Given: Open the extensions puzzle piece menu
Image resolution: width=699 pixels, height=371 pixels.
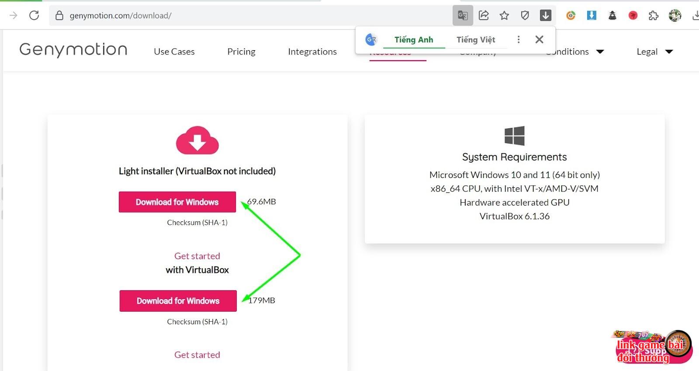Looking at the screenshot, I should 654,16.
